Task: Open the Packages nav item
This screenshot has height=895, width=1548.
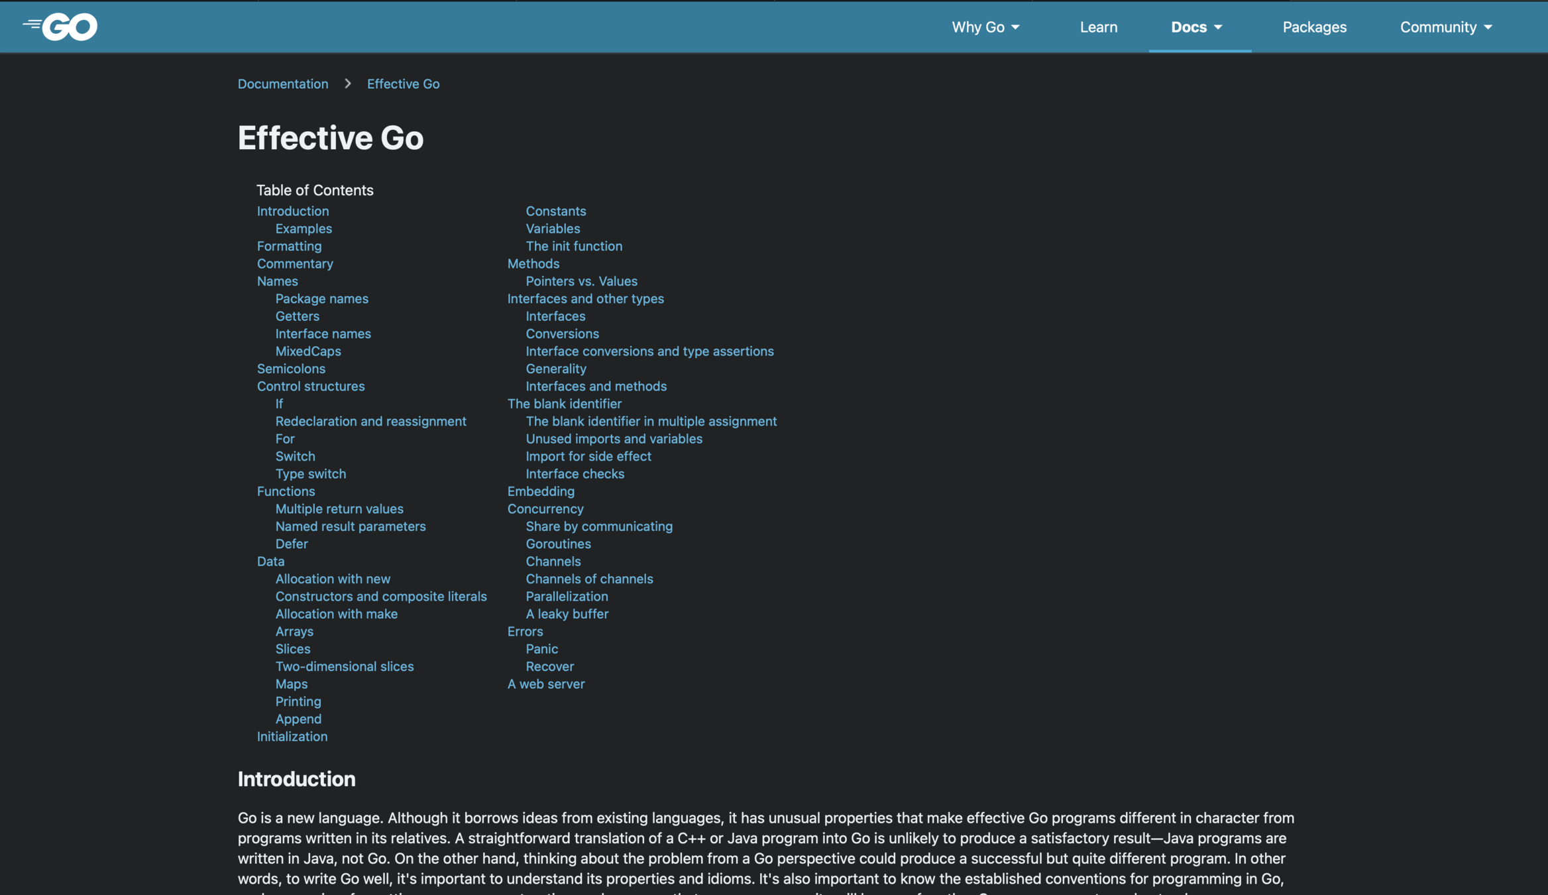Action: (1314, 27)
